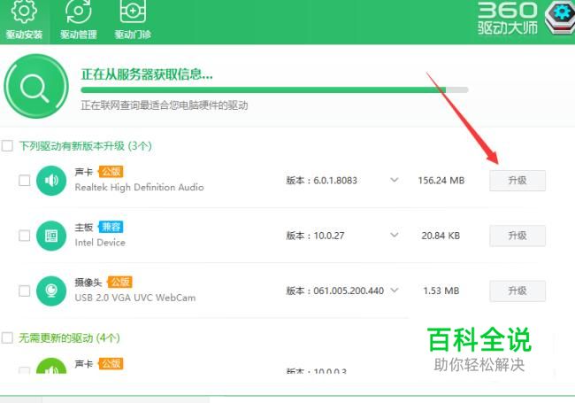Click the USB 2.0 VGA UVC WebCam name

pos(135,298)
